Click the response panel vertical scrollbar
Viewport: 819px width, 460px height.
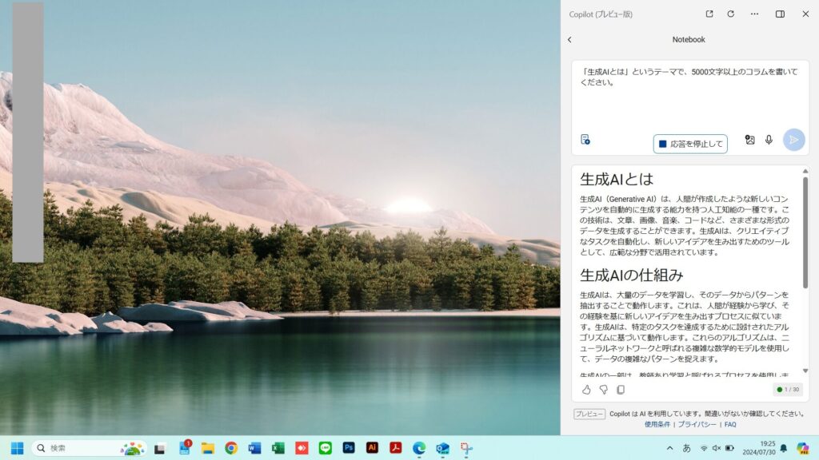tap(805, 232)
